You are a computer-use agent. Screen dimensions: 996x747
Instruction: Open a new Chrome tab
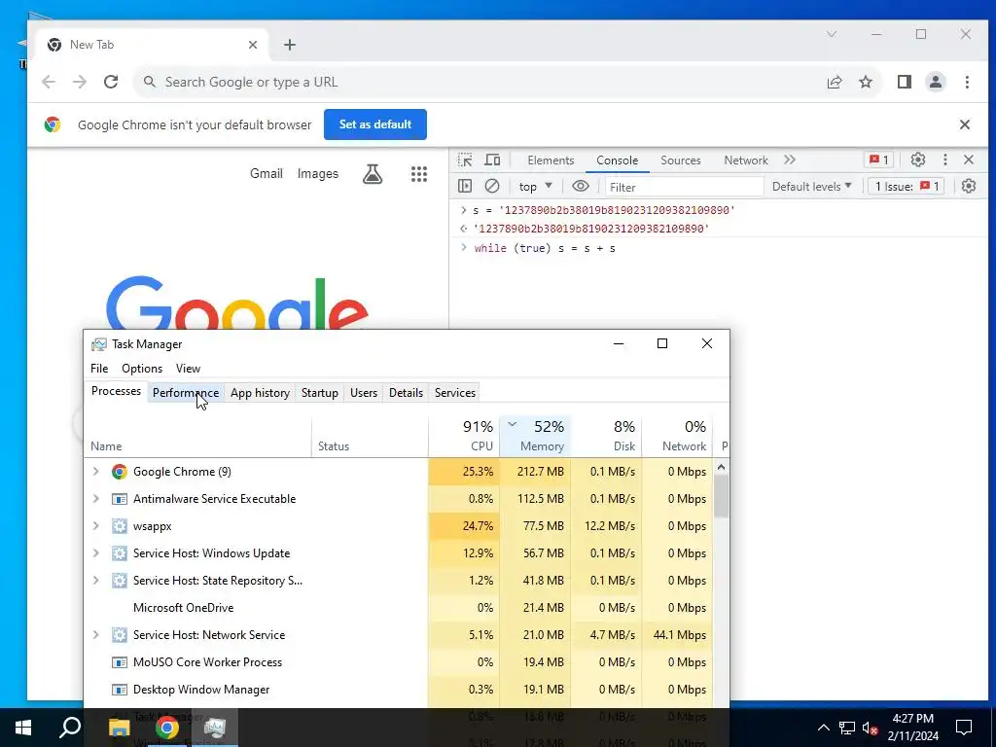click(290, 45)
